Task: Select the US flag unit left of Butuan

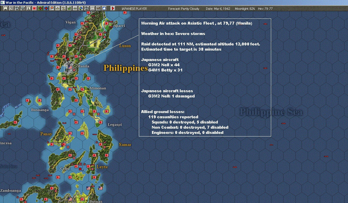Action: point(70,199)
